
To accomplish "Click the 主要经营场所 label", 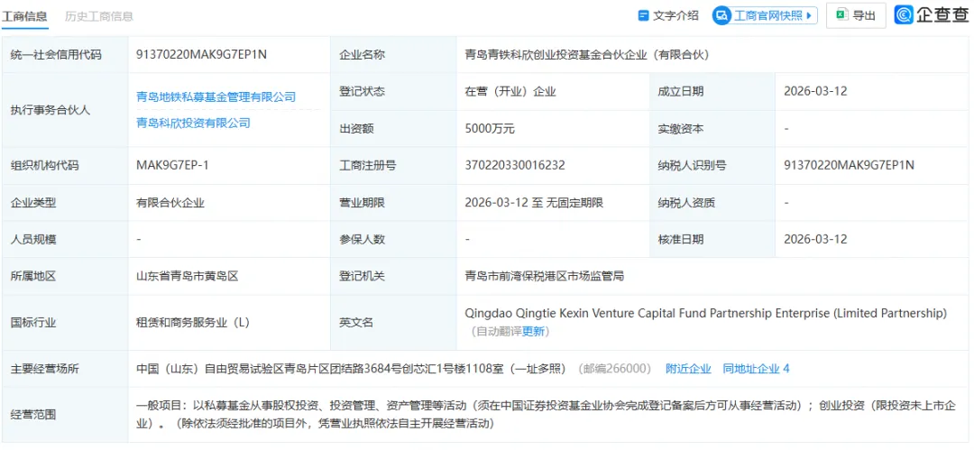I will click(45, 369).
